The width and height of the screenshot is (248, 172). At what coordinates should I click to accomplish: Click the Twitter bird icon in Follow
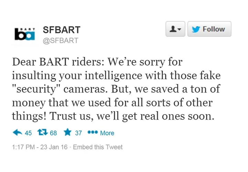click(x=196, y=29)
